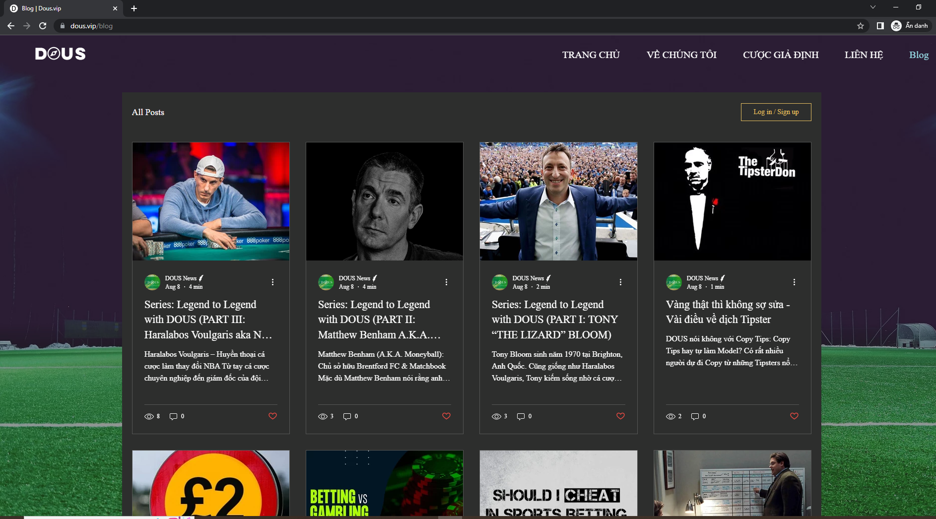Open the Betting vs Gambling thumbnail
Image resolution: width=936 pixels, height=519 pixels.
tap(385, 483)
